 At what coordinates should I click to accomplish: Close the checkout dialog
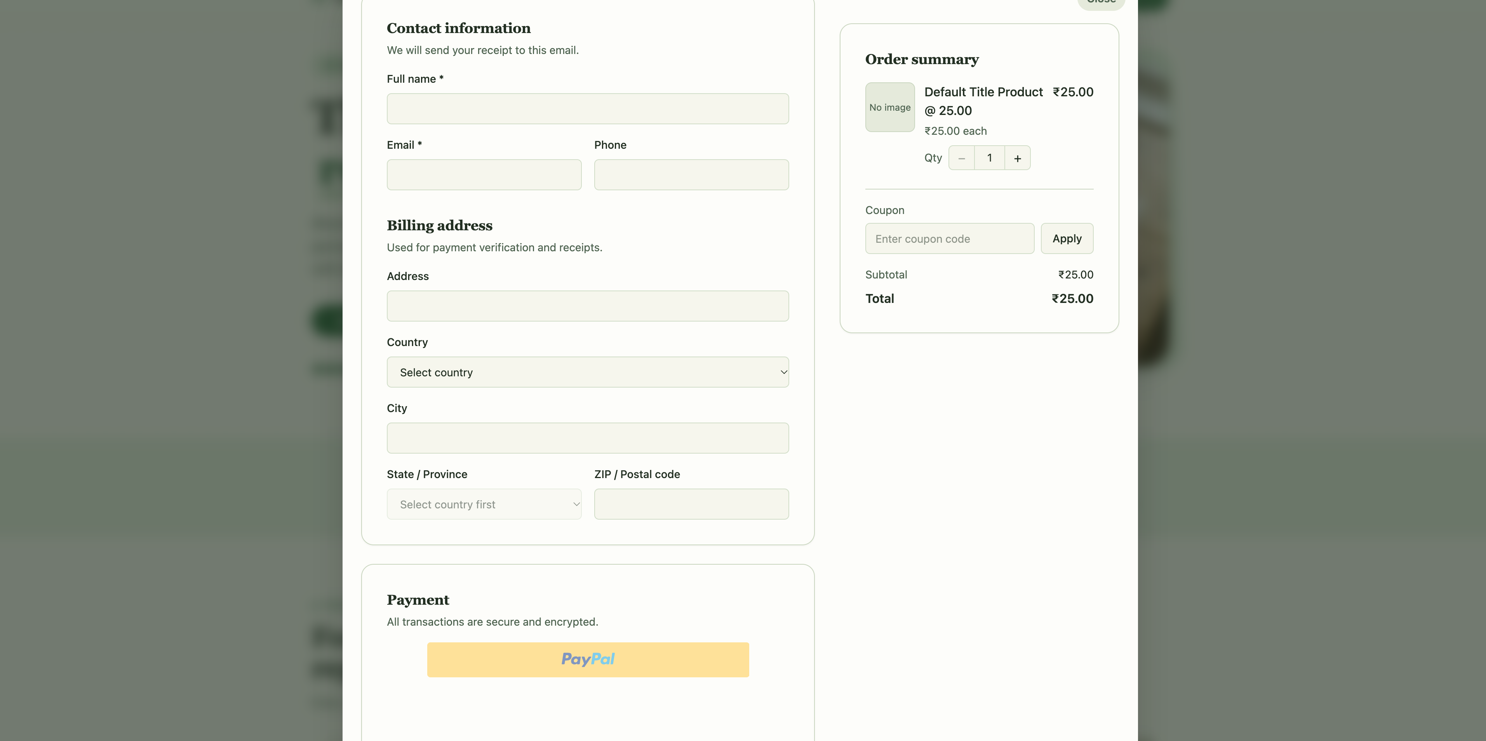click(1101, 2)
